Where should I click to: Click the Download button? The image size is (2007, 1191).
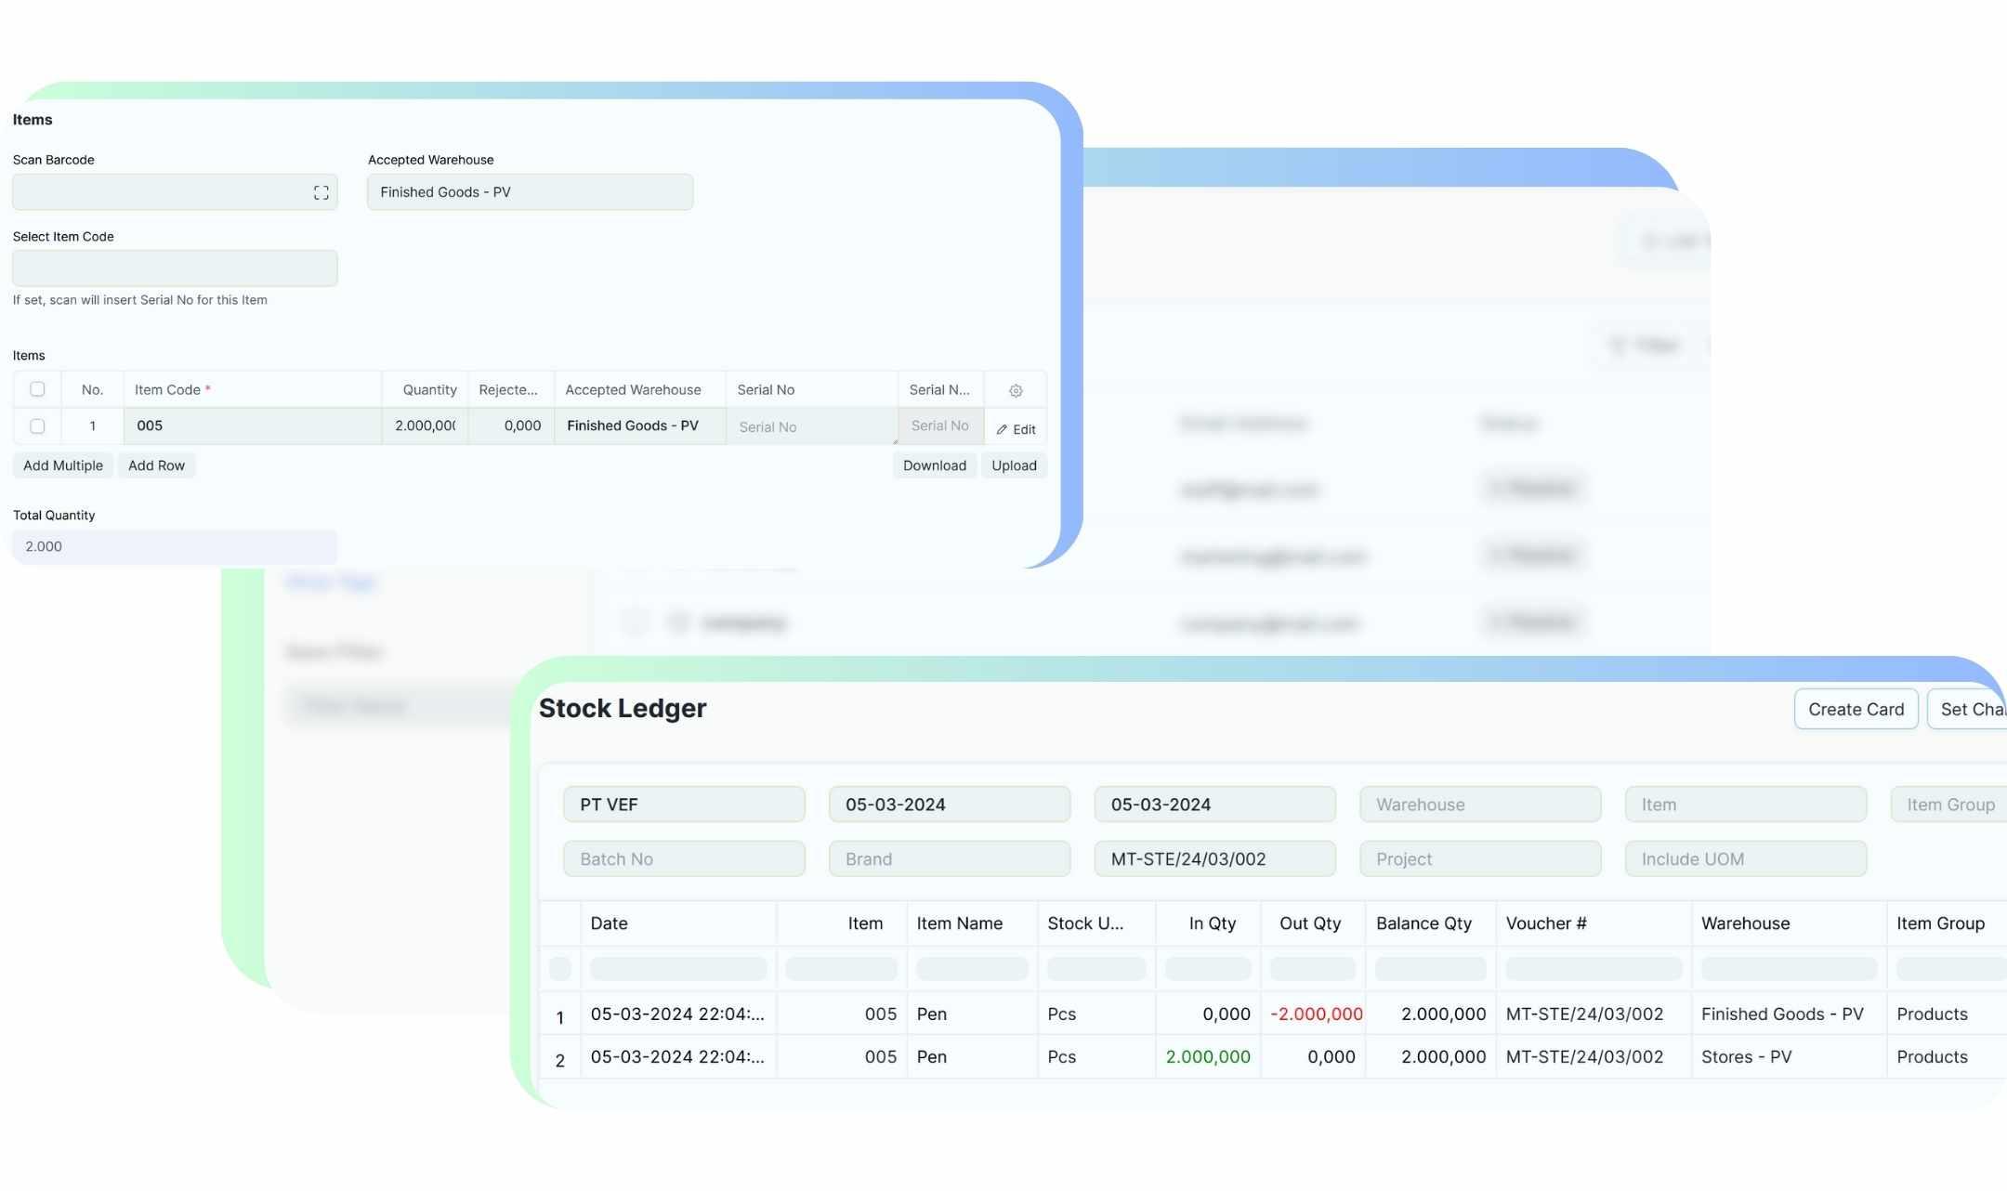(x=934, y=465)
